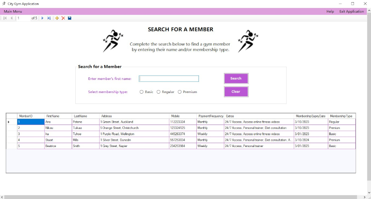Select cell with first name Ira
Screen dimensions: 371x199
[x=58, y=134]
